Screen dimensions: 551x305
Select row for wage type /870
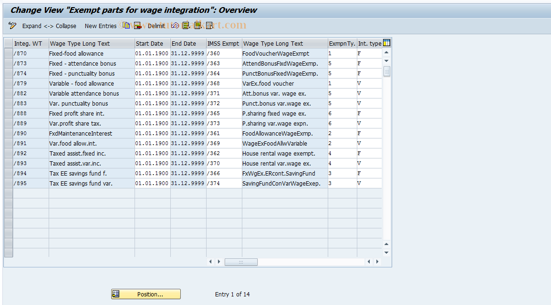tap(9, 53)
